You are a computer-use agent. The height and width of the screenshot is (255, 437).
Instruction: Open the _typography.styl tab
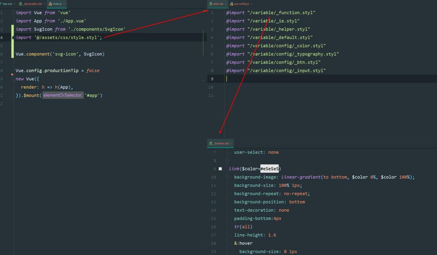click(x=32, y=4)
